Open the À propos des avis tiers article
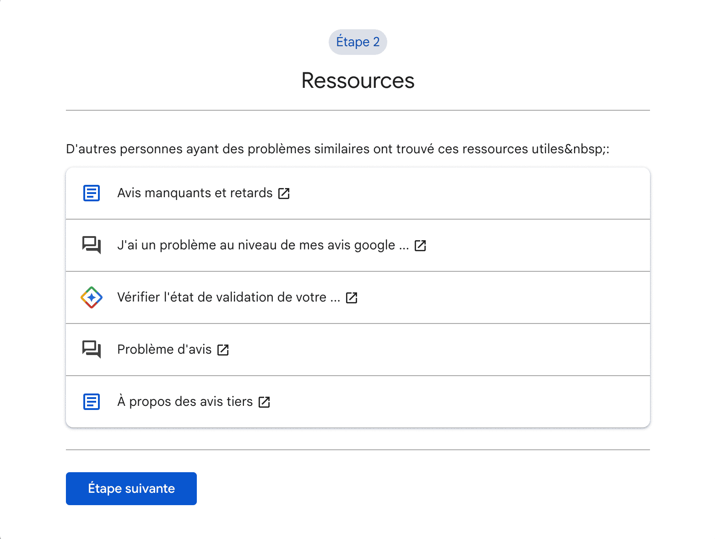The width and height of the screenshot is (715, 539). click(x=185, y=402)
